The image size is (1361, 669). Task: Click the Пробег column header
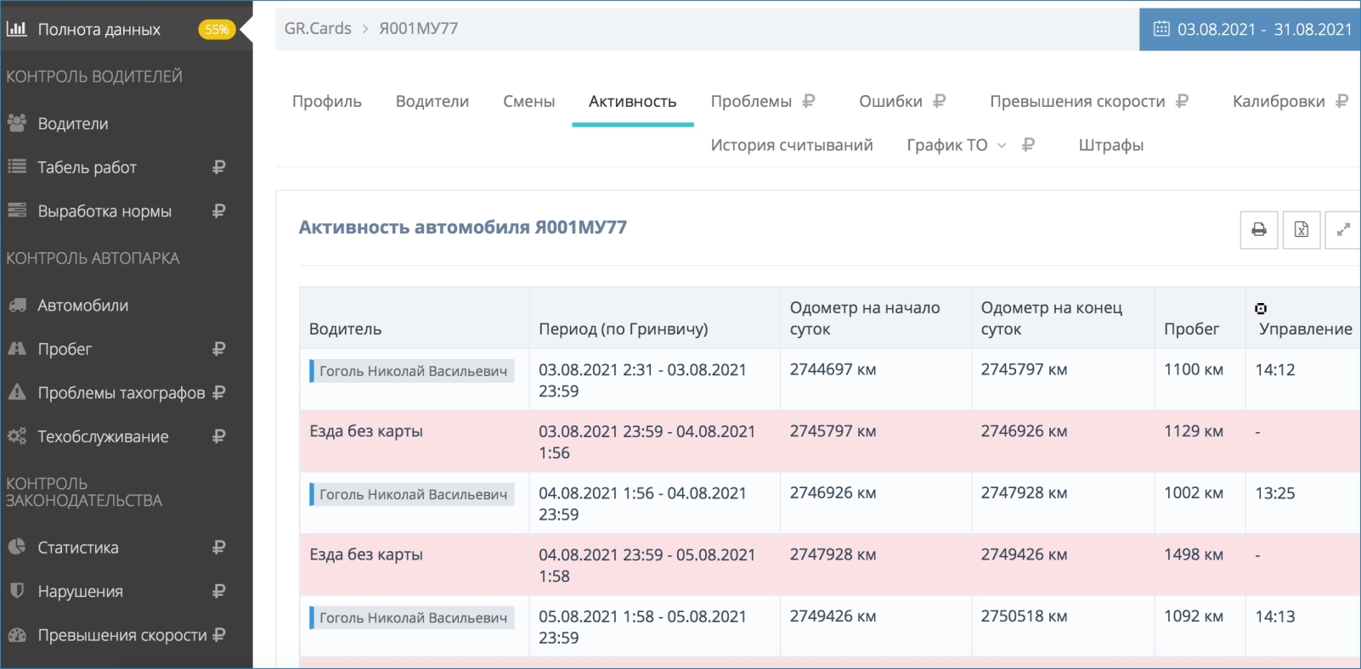1192,329
